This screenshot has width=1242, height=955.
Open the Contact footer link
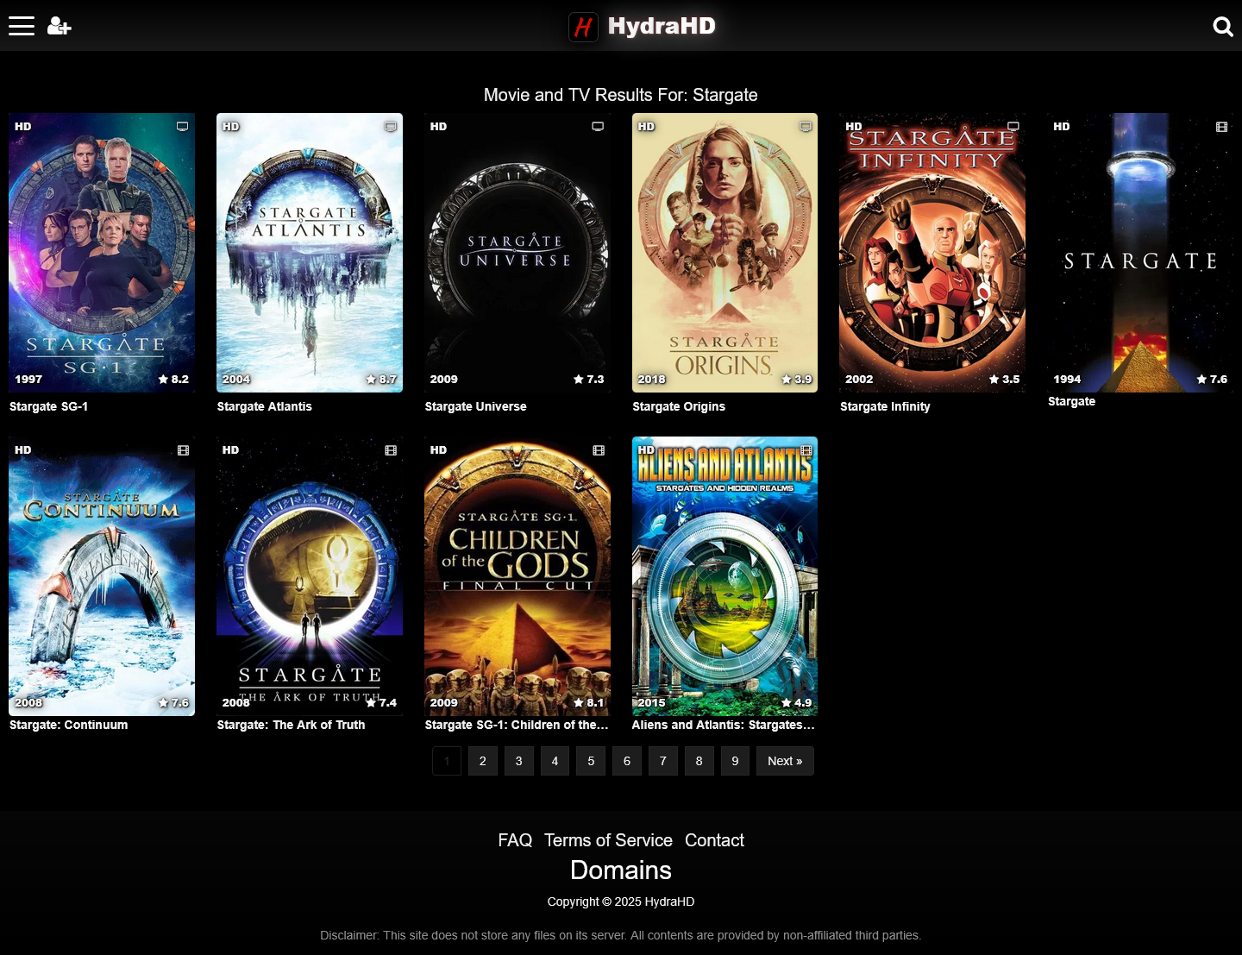pyautogui.click(x=714, y=840)
